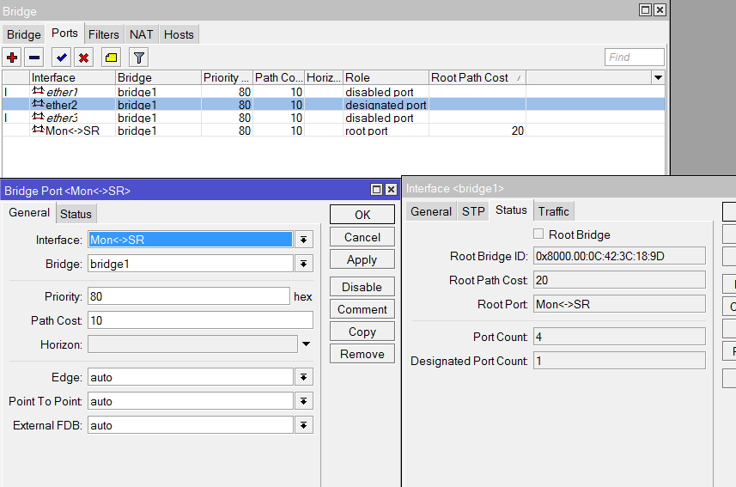
Task: Click into the Path Cost field
Action: coord(199,320)
